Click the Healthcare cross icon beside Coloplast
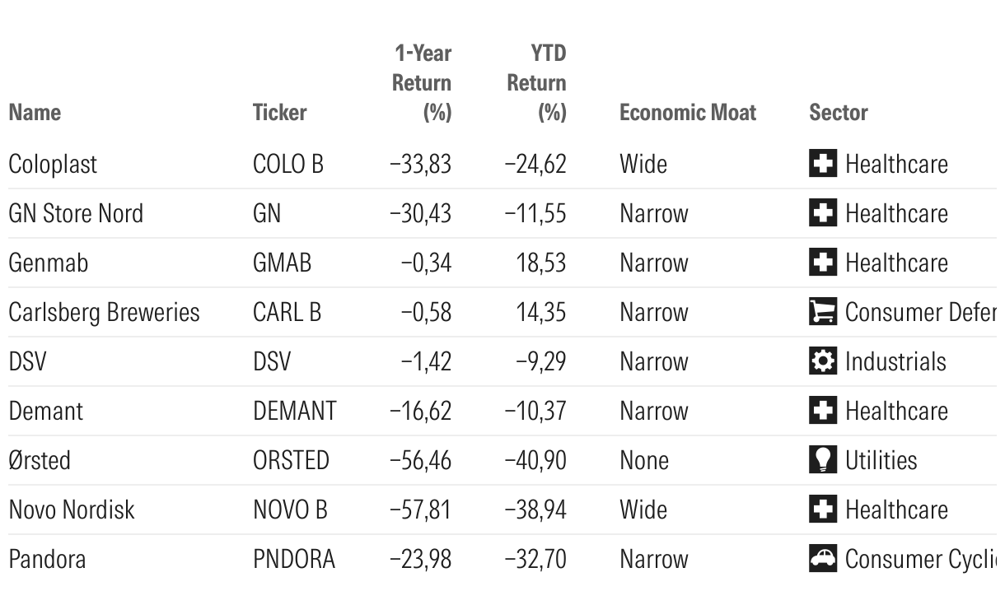Viewport: 1005px width, 591px height. (x=822, y=164)
